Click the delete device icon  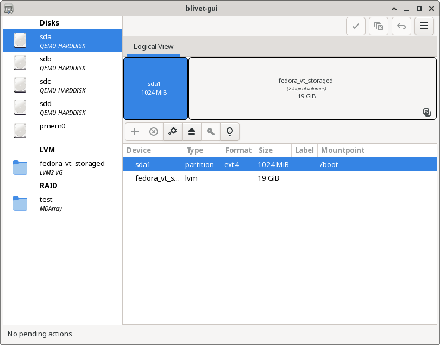coord(154,132)
